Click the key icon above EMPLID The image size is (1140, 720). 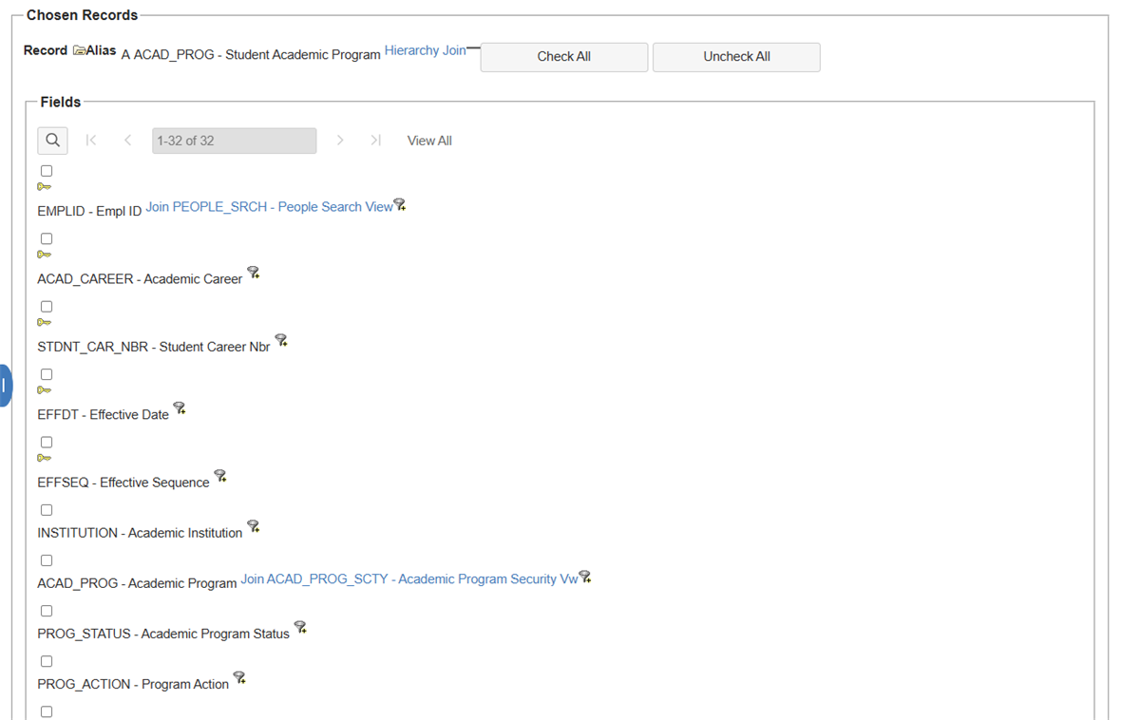[x=44, y=187]
